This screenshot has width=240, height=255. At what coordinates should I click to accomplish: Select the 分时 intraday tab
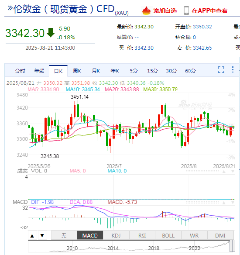pyautogui.click(x=21, y=71)
